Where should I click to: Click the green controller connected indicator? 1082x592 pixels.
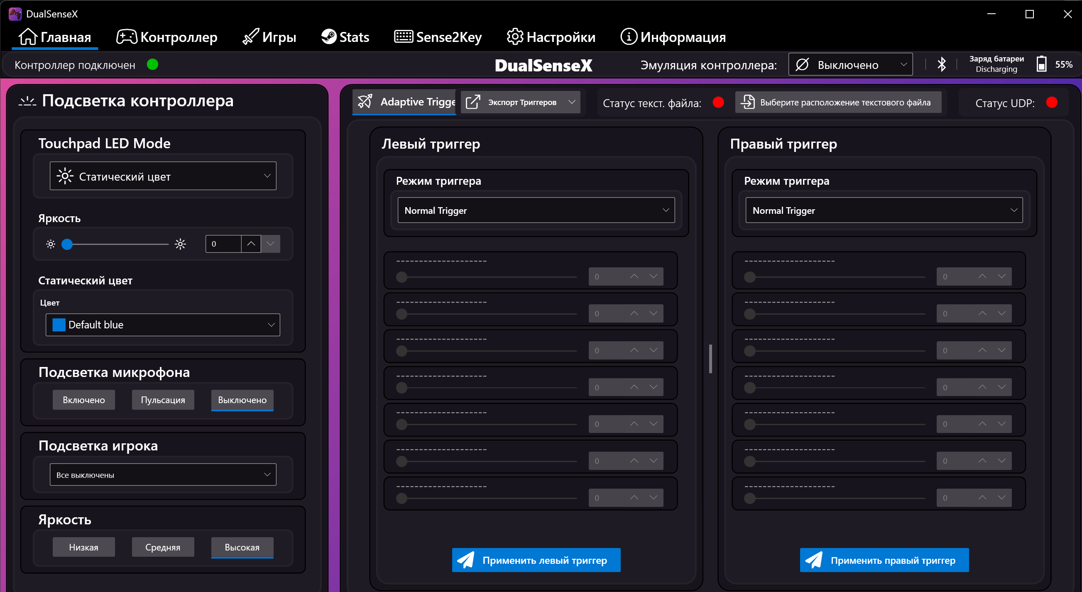[152, 65]
